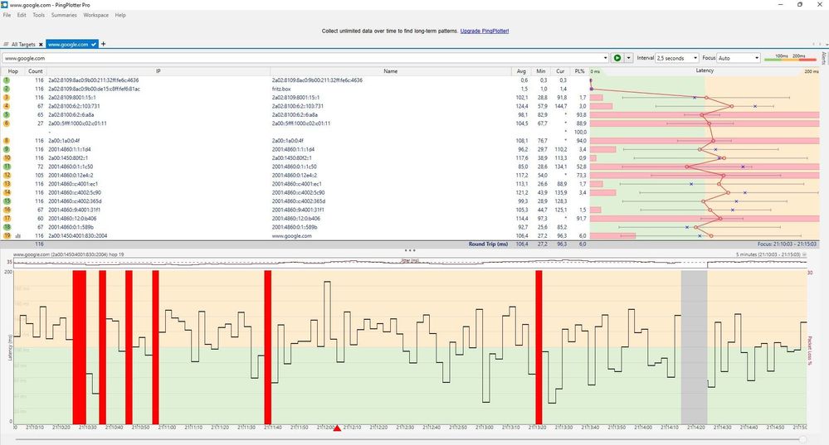Click the hop 1 green circle icon
Viewport: 829px width, 445px height.
[7, 80]
